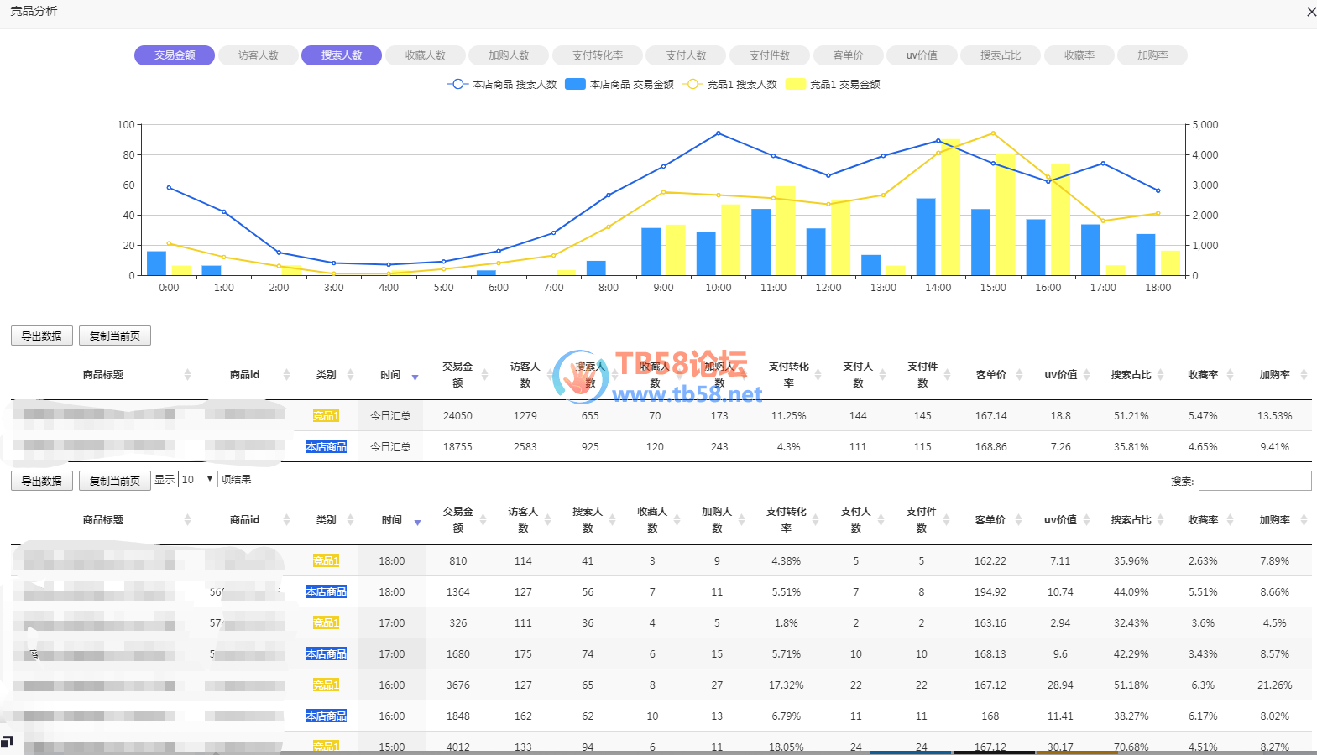The width and height of the screenshot is (1317, 755).
Task: Sort lower table by 收藏率 arrows
Action: pos(1230,520)
